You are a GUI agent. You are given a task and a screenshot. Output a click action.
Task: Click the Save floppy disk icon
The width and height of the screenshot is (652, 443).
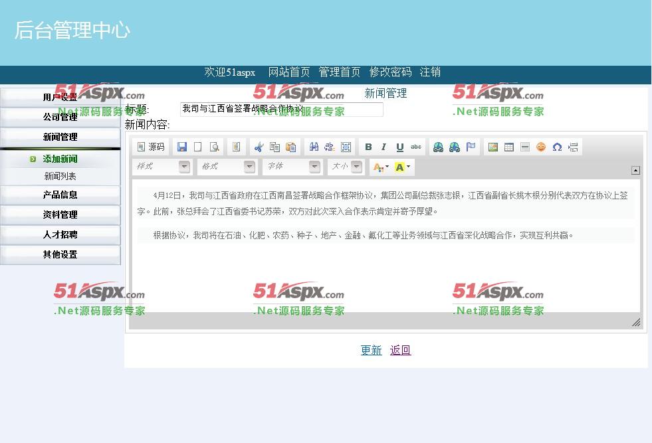181,147
